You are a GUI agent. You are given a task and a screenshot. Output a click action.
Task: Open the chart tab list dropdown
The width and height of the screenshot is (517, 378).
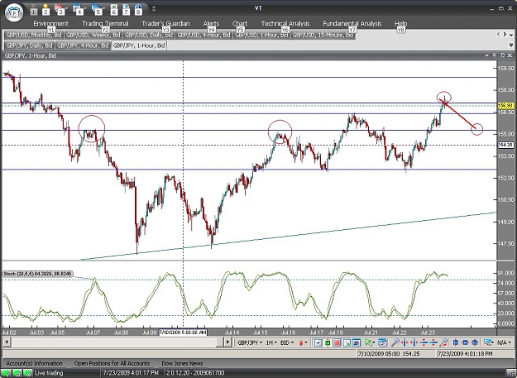tap(511, 35)
